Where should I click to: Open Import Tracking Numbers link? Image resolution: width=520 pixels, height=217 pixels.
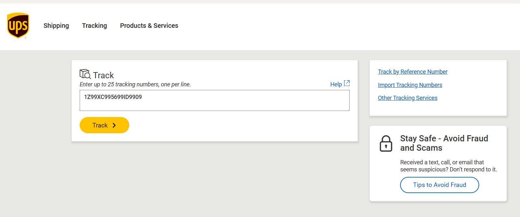(x=410, y=85)
